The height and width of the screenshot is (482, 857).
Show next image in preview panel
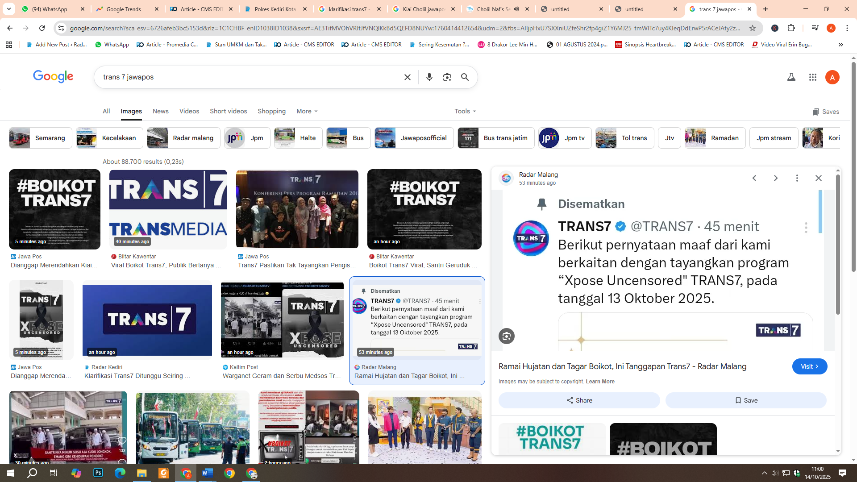776,178
